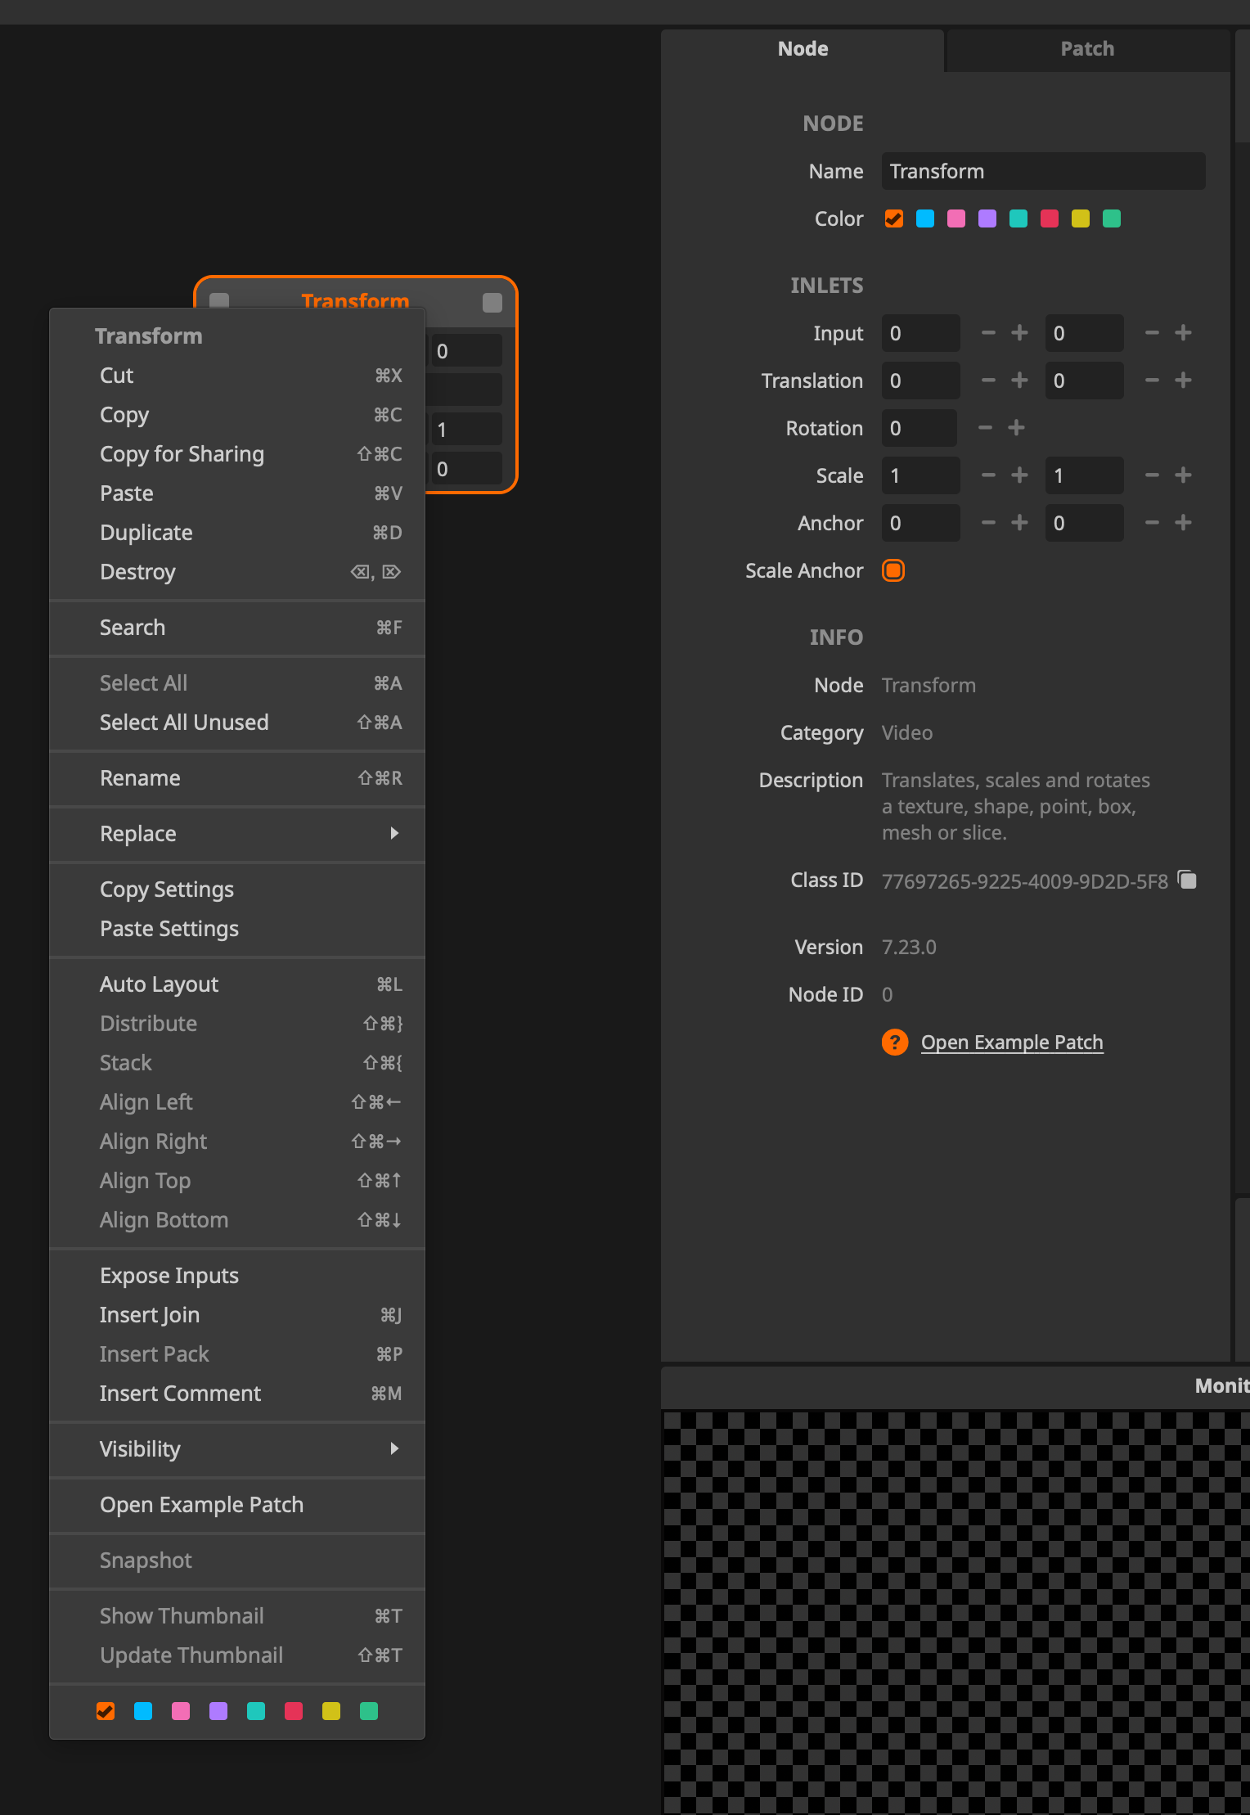The height and width of the screenshot is (1815, 1250).
Task: Decrease the first Input value with minus
Action: click(988, 333)
